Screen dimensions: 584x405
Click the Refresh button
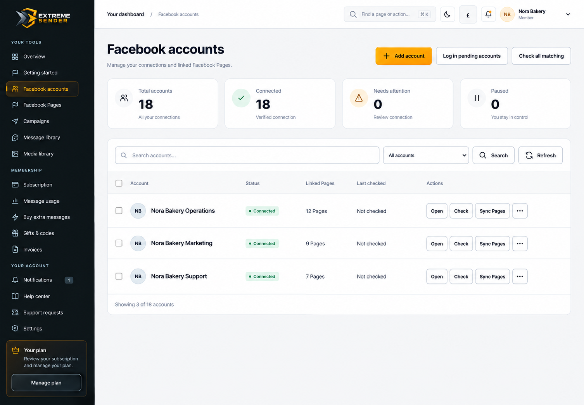pyautogui.click(x=541, y=155)
